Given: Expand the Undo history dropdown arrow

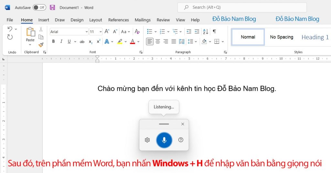Looking at the screenshot, I should pos(16,29).
